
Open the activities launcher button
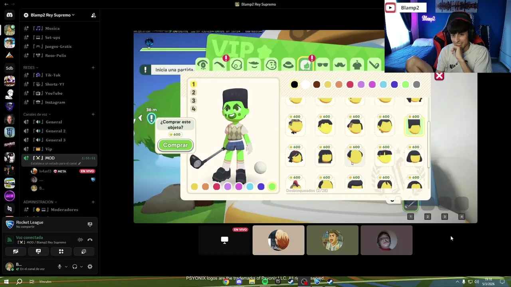[x=61, y=252]
